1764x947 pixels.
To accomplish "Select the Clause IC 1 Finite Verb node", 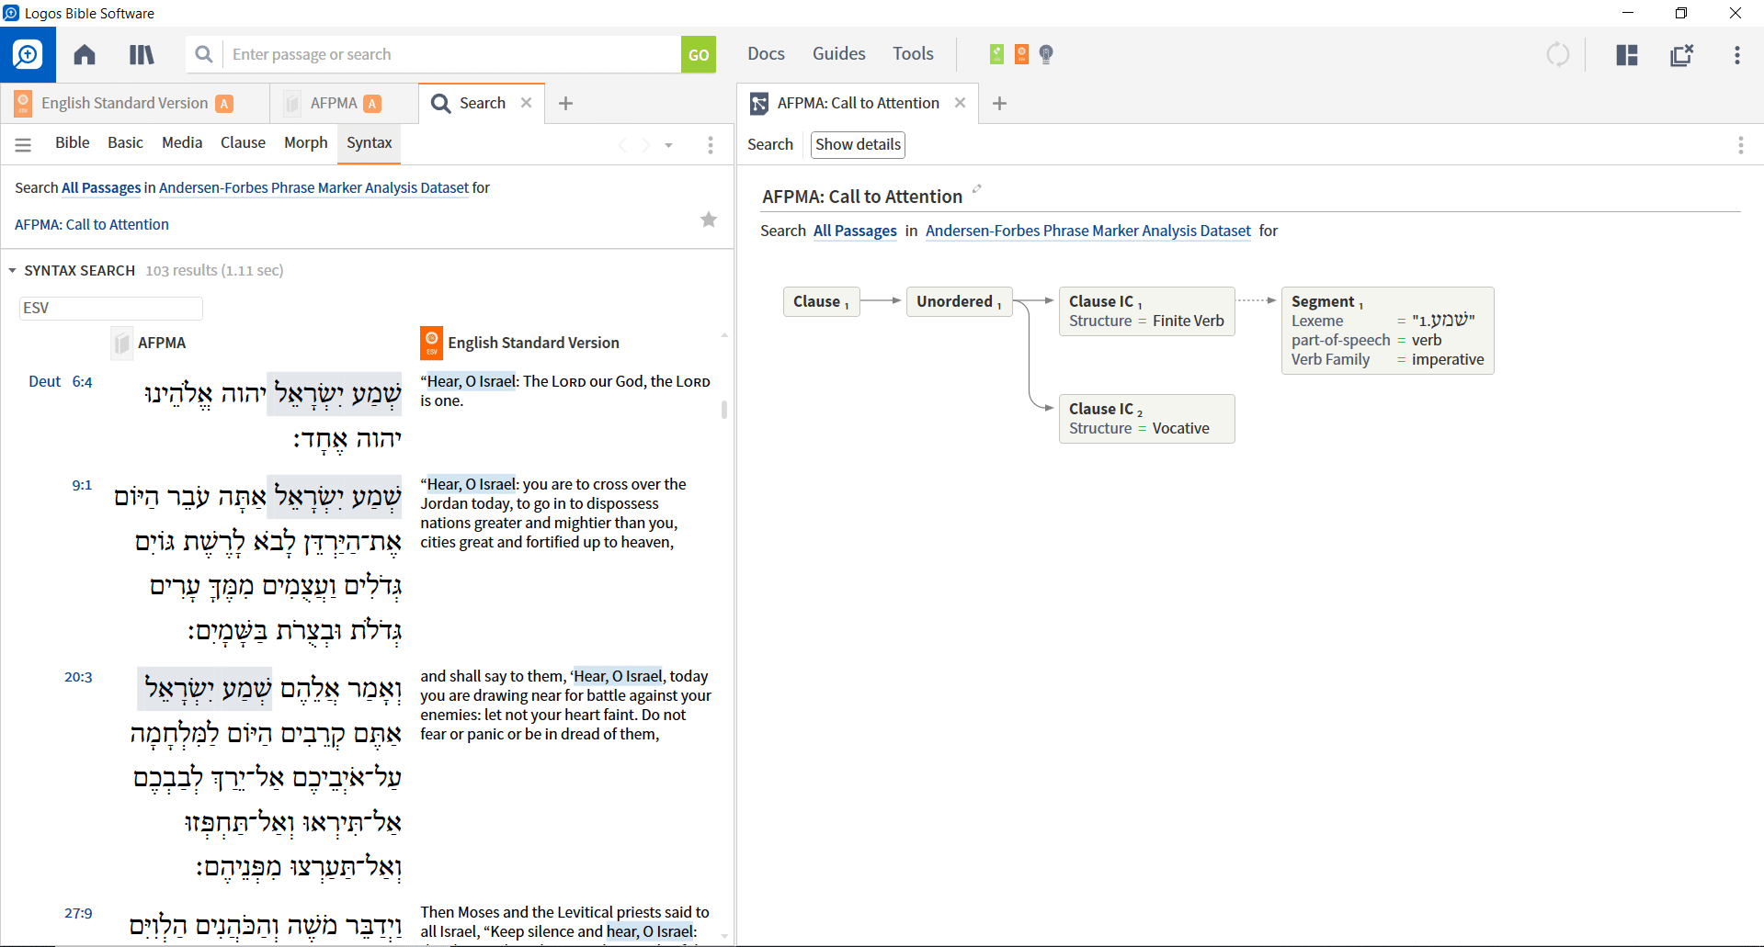I will 1146,311.
